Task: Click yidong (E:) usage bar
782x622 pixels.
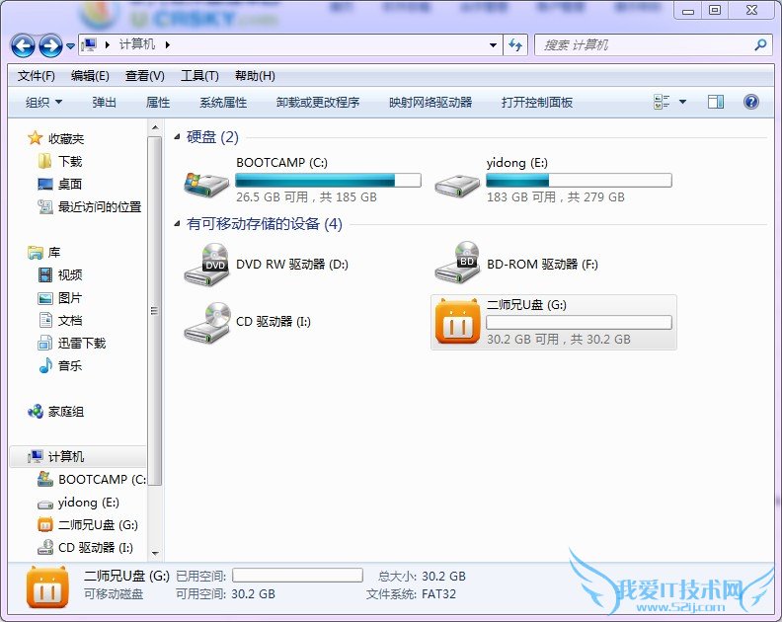Action: tap(579, 180)
